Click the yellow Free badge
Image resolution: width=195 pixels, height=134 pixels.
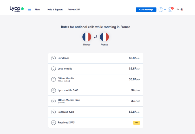coord(136,123)
